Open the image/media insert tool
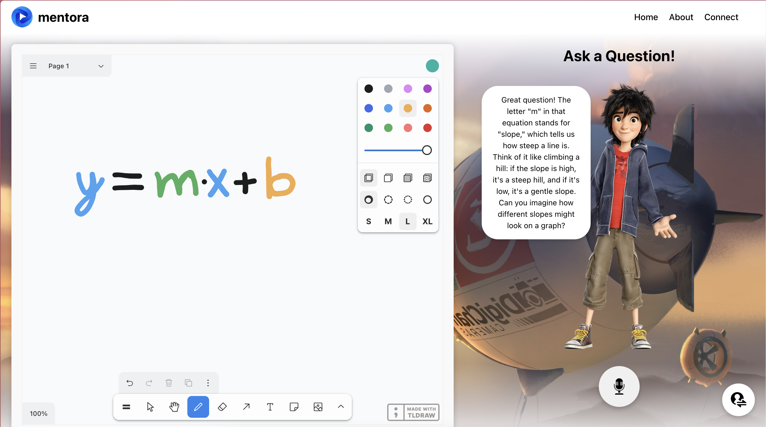The width and height of the screenshot is (766, 427). [318, 407]
